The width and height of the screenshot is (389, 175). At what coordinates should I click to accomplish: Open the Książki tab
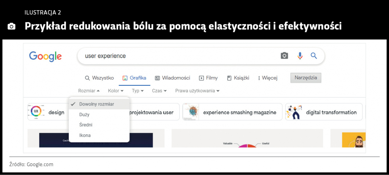238,78
